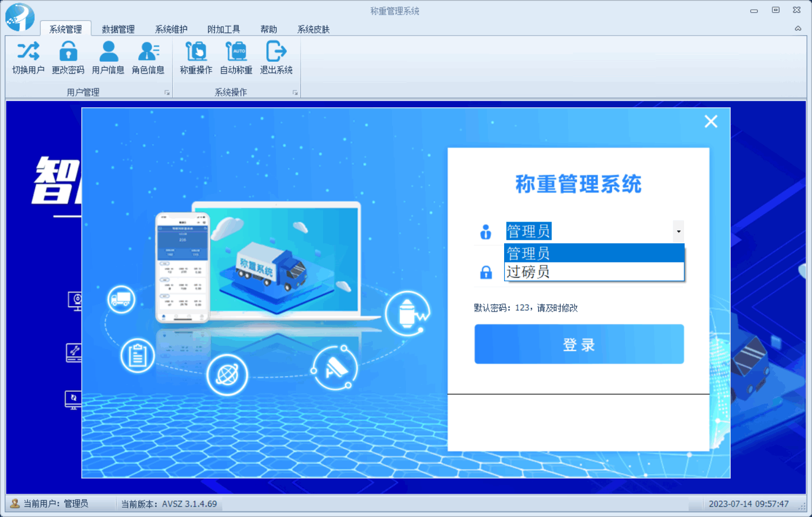812x517 pixels.
Task: Click the truck circle icon in illustration
Action: (121, 299)
